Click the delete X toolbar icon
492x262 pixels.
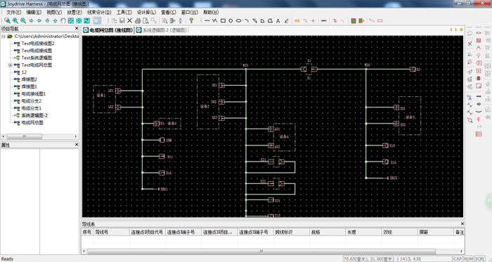point(129,20)
